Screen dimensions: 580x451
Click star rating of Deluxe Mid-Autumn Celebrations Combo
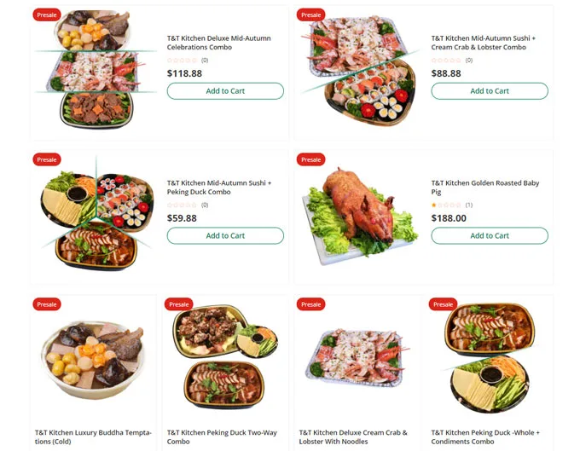182,61
